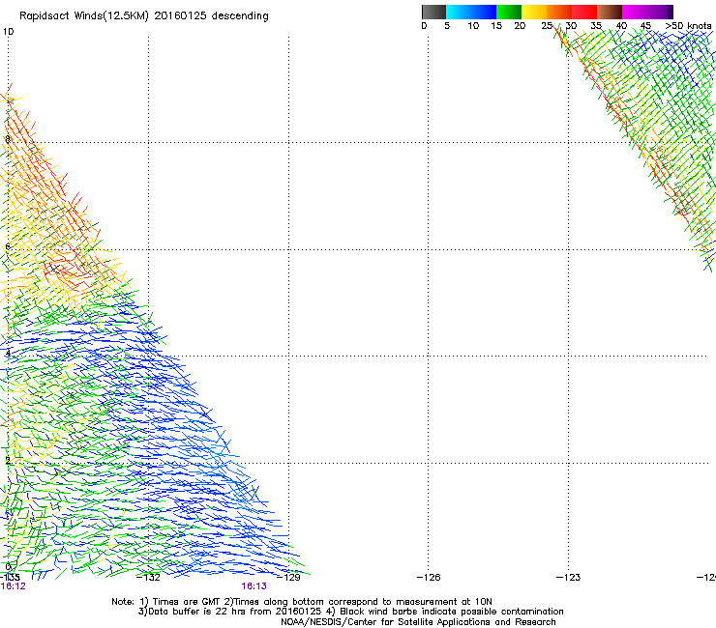The height and width of the screenshot is (628, 716).
Task: Click the yellow 20-25 knots color band
Action: click(x=534, y=12)
